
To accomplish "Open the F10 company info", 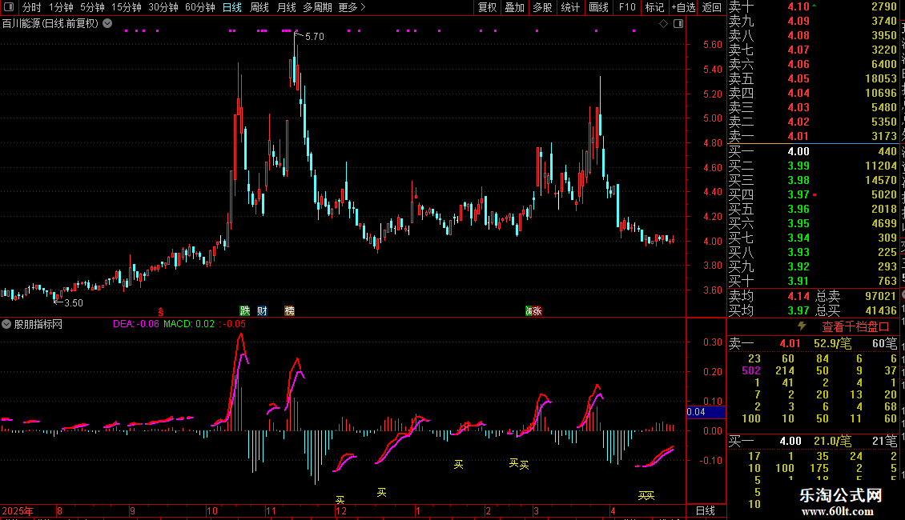I will point(627,7).
